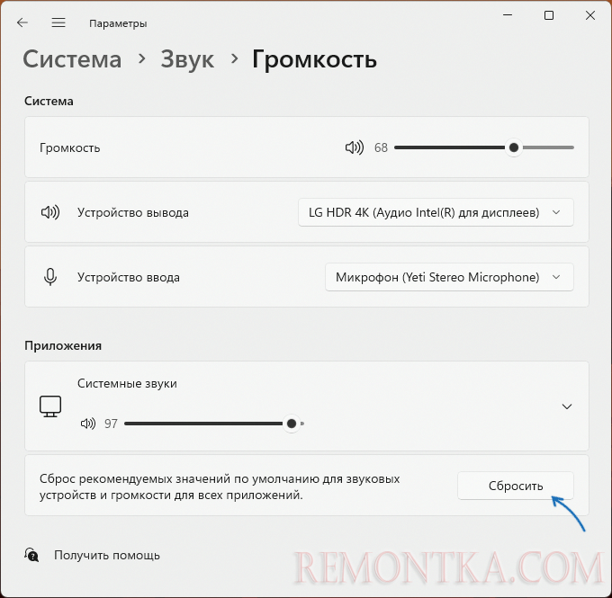612x598 pixels.
Task: Click the Приложения section heading
Action: [x=63, y=345]
